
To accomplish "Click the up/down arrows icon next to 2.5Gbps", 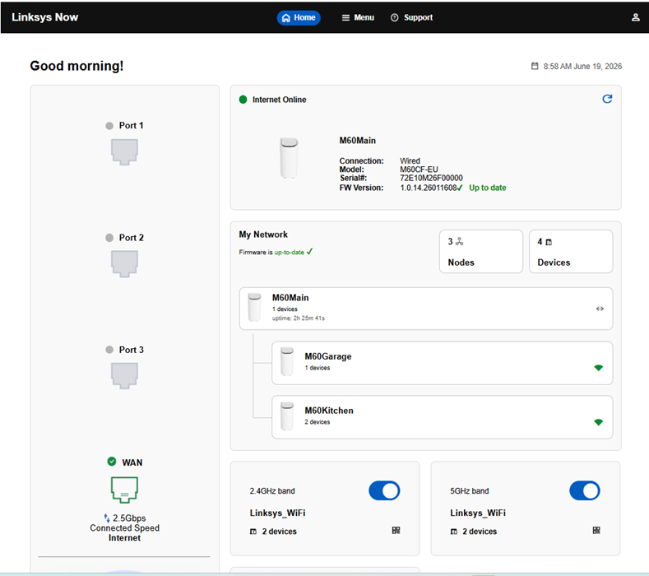I will point(107,518).
